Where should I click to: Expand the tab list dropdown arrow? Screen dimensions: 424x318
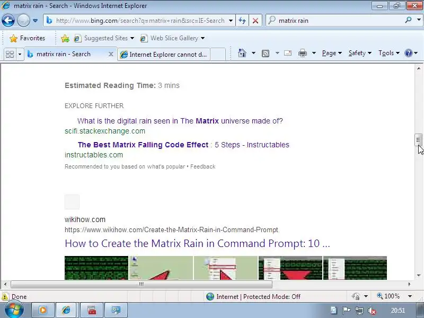coord(20,55)
